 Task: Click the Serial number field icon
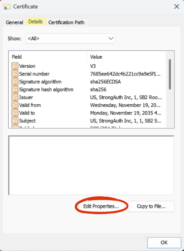[x=15, y=74]
